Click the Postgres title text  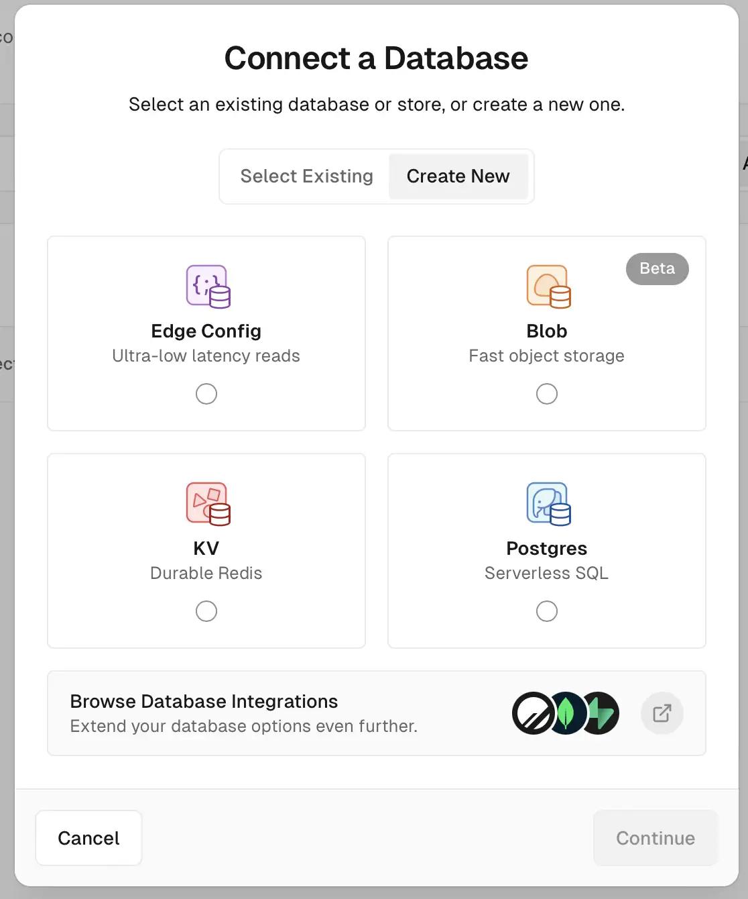(x=547, y=549)
